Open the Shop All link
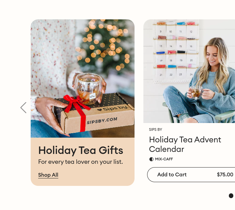This screenshot has width=235, height=210. click(x=48, y=175)
